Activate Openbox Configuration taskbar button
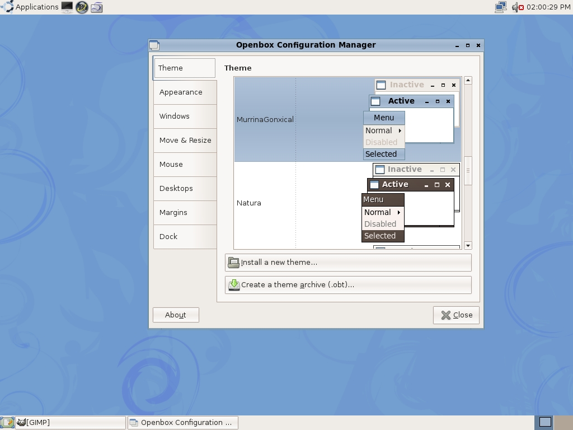The image size is (573, 430). [x=183, y=423]
